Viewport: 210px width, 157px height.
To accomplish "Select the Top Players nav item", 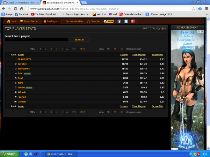I will point(51,21).
